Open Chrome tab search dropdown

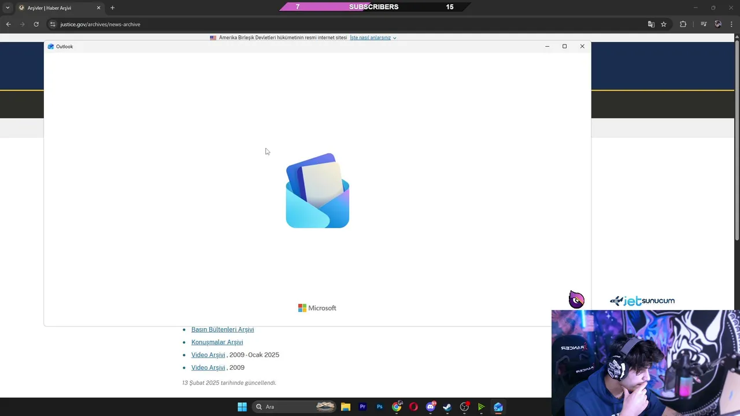tap(8, 8)
